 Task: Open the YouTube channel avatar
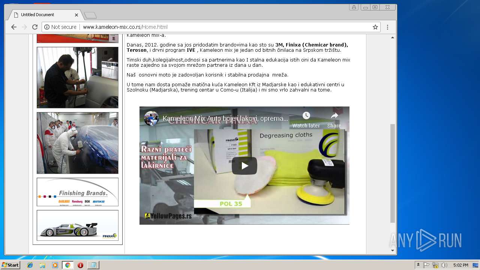[151, 118]
